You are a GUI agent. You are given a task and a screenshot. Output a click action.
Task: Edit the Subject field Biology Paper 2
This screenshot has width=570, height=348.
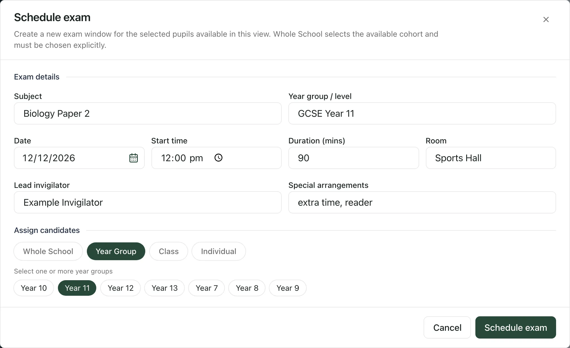(148, 113)
